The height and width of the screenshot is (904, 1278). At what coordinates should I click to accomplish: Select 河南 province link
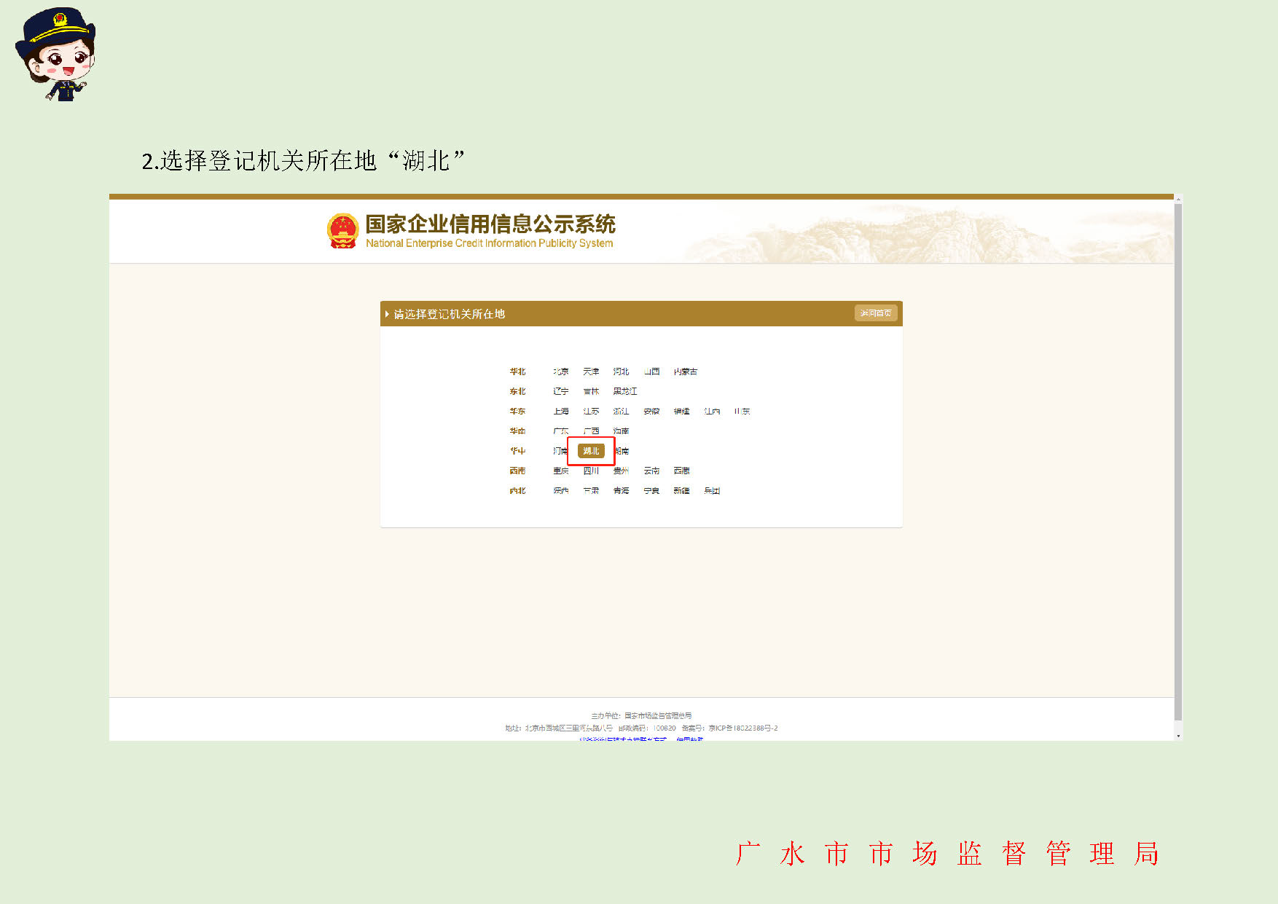pos(560,451)
